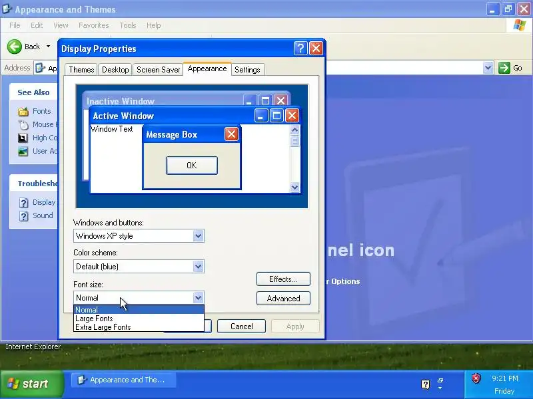Collapse the Font size dropdown arrow
Screen dimensions: 533x399
tap(198, 298)
